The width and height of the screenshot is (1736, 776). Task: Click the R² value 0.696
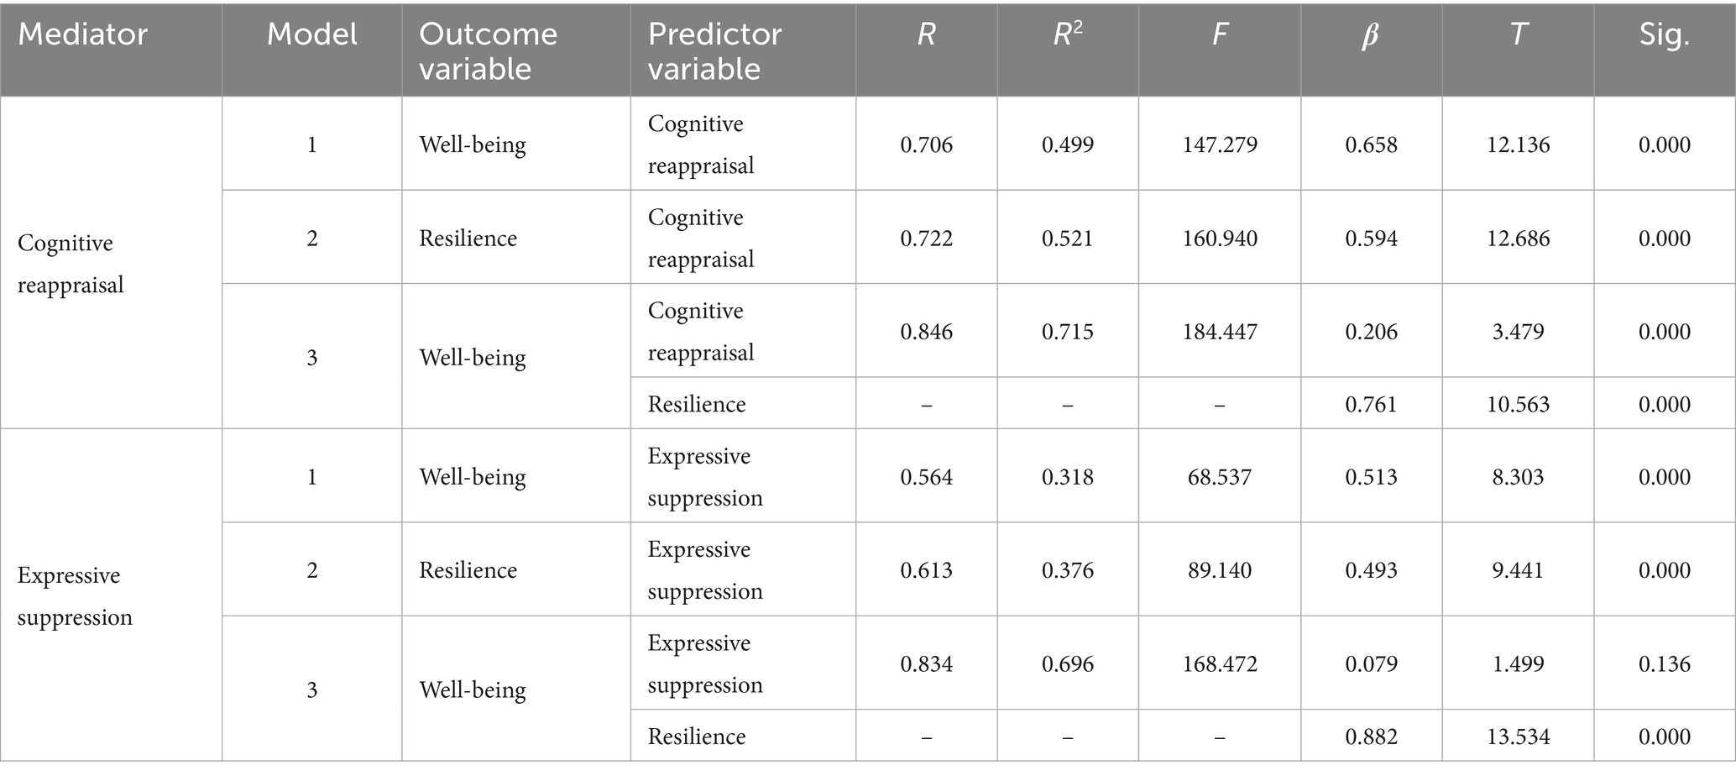(1068, 664)
